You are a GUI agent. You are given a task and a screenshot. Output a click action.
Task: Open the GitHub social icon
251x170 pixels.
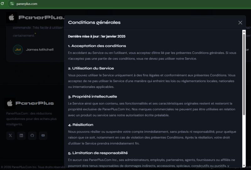(32, 136)
